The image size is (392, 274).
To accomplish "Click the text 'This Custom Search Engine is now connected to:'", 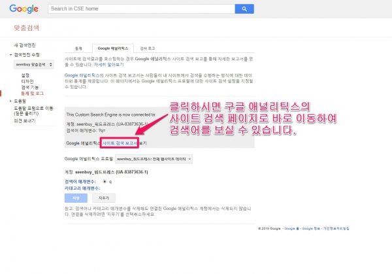I will coord(111,114).
